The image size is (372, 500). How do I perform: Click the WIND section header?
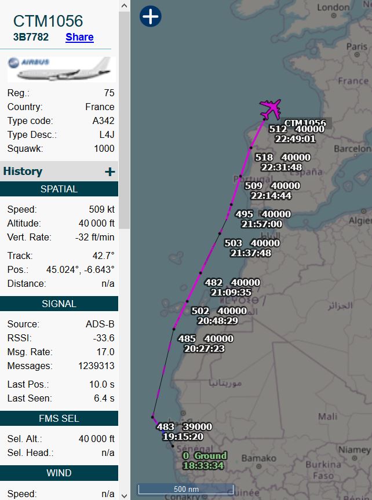(59, 473)
